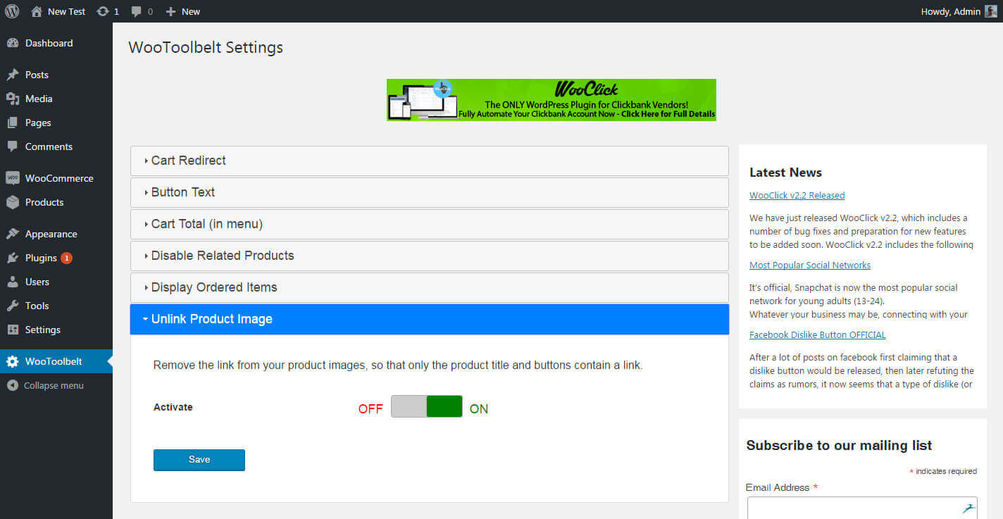Click the Activate label
The width and height of the screenshot is (1003, 519).
(173, 407)
